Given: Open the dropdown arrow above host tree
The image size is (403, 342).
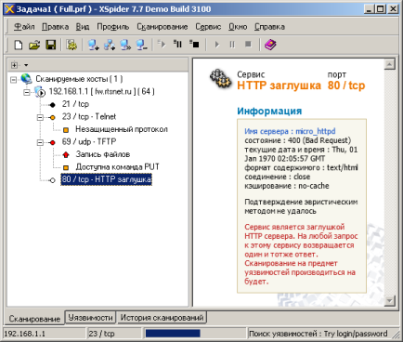Looking at the screenshot, I should [26, 65].
